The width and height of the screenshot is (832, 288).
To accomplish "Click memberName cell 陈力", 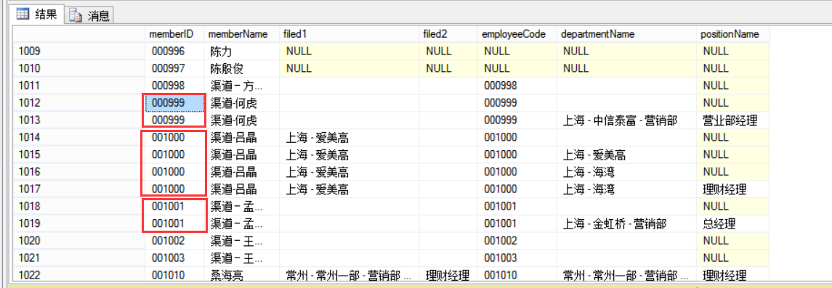I will pyautogui.click(x=241, y=52).
